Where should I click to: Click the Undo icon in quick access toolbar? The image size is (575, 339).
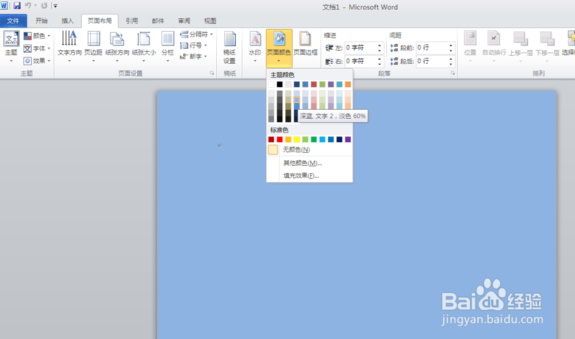pyautogui.click(x=28, y=6)
